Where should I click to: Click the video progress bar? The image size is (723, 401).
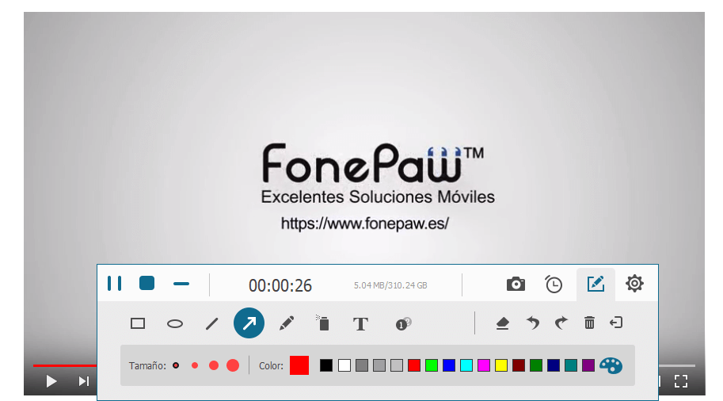pyautogui.click(x=65, y=365)
